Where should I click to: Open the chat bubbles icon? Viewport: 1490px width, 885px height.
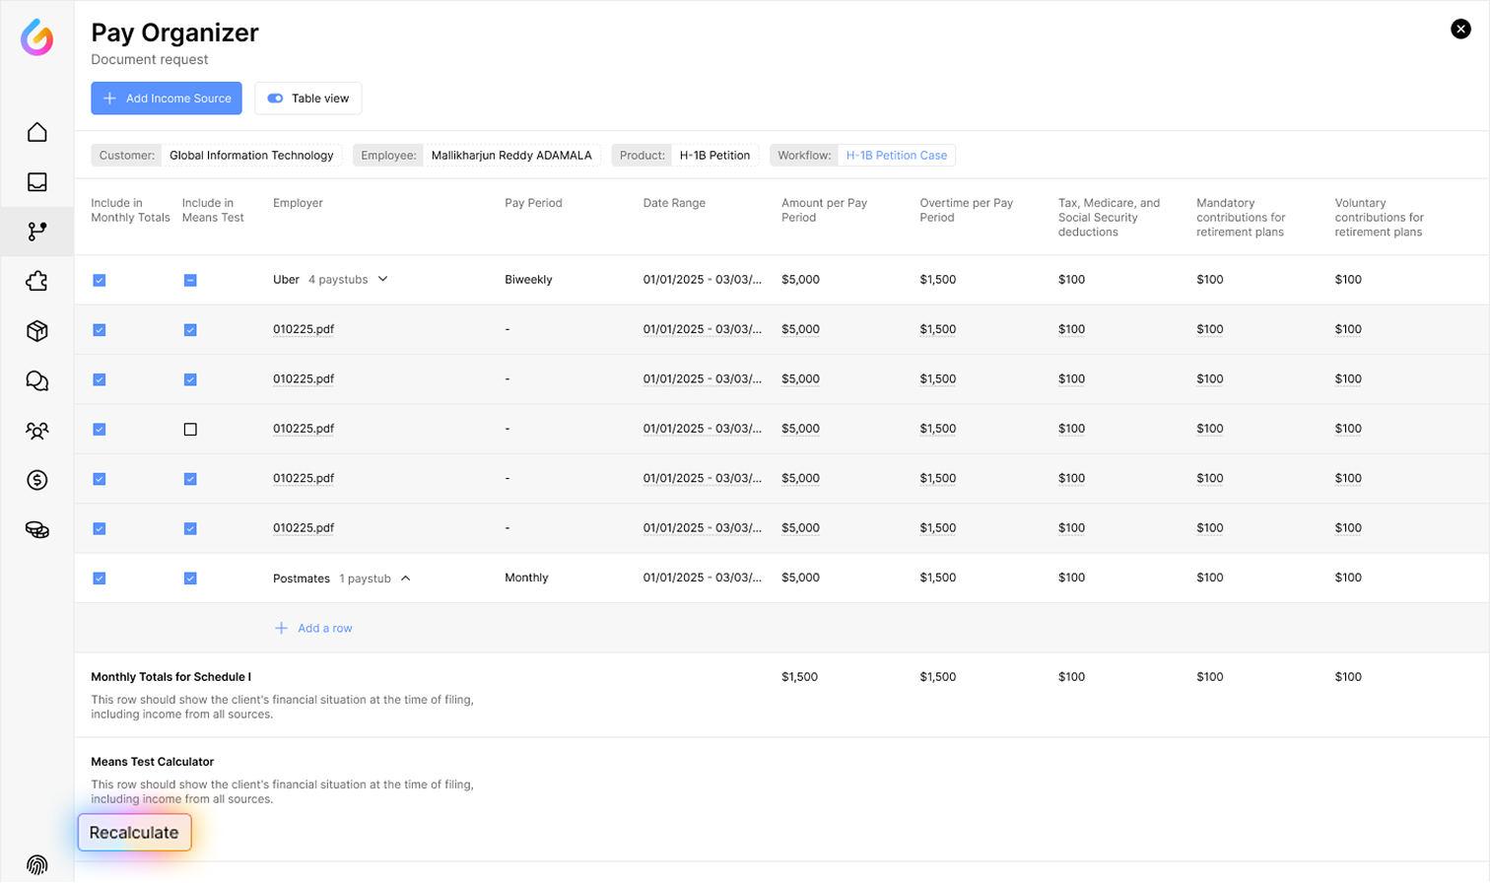click(x=36, y=381)
